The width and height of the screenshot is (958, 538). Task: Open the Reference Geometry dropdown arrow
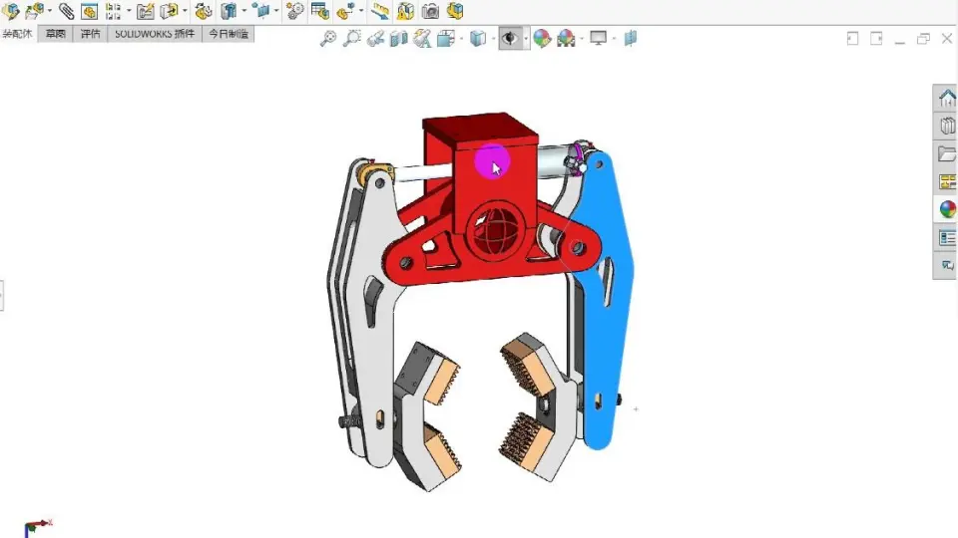276,10
